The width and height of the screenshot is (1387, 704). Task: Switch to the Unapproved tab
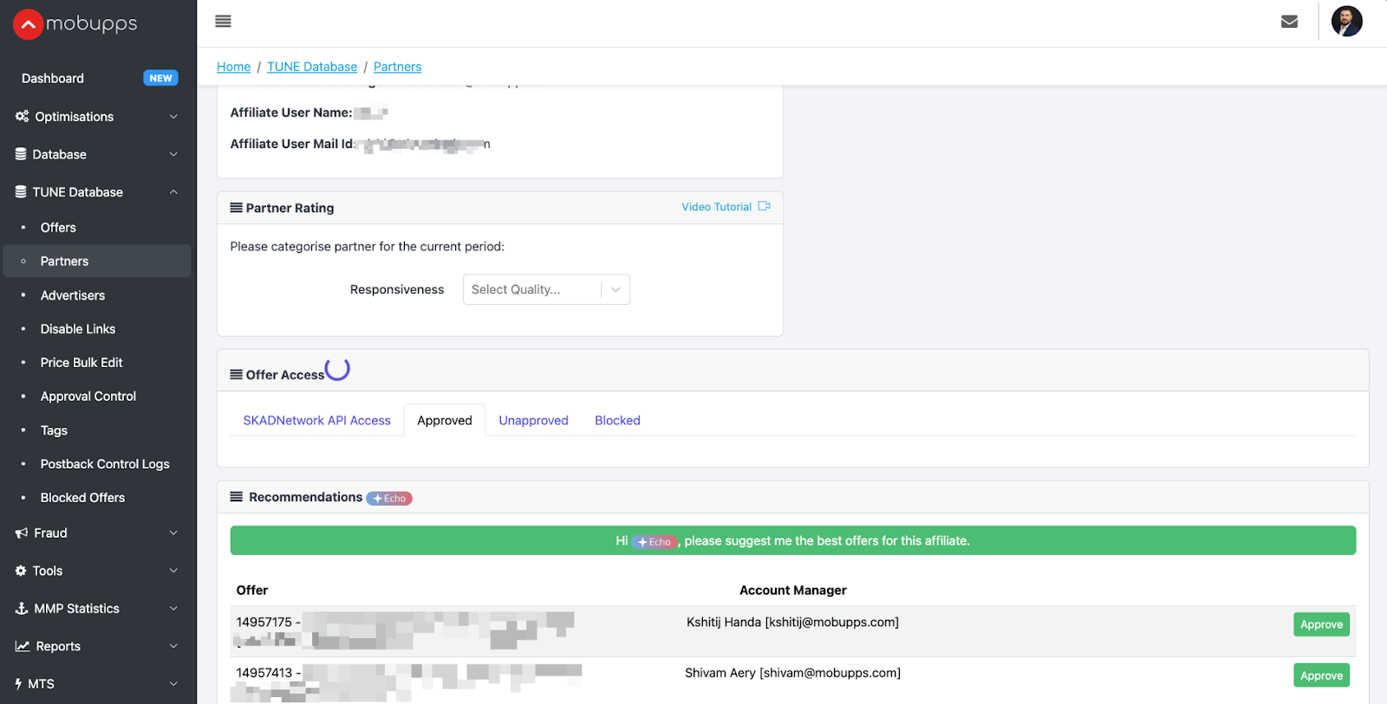coord(533,420)
